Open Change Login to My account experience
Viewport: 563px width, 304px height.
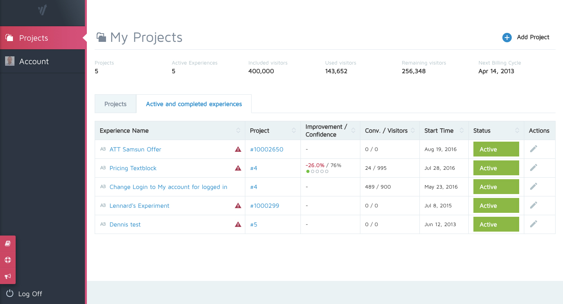click(168, 187)
